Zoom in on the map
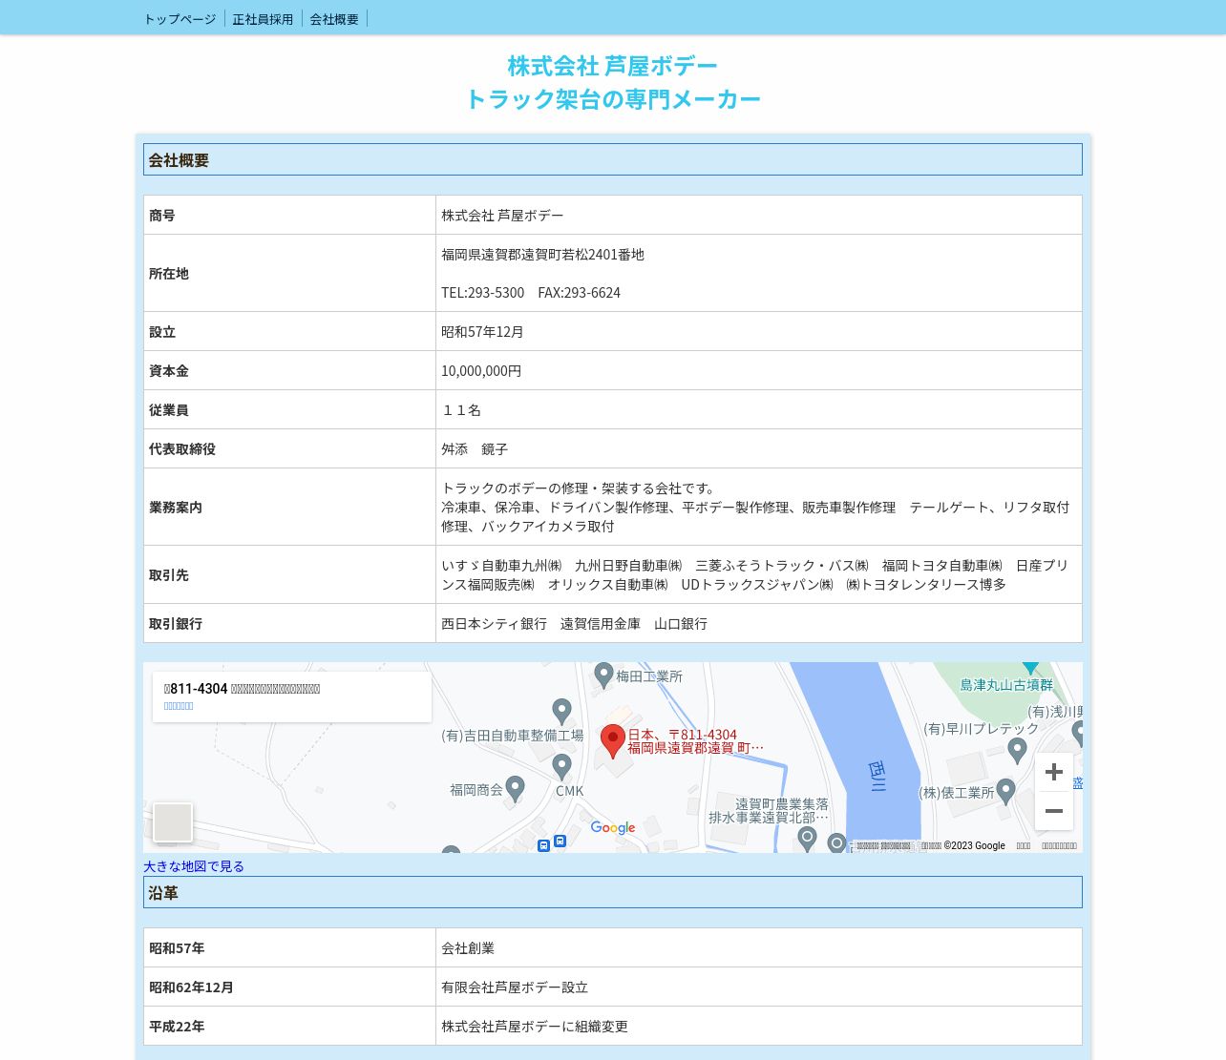The height and width of the screenshot is (1060, 1226). (x=1054, y=772)
